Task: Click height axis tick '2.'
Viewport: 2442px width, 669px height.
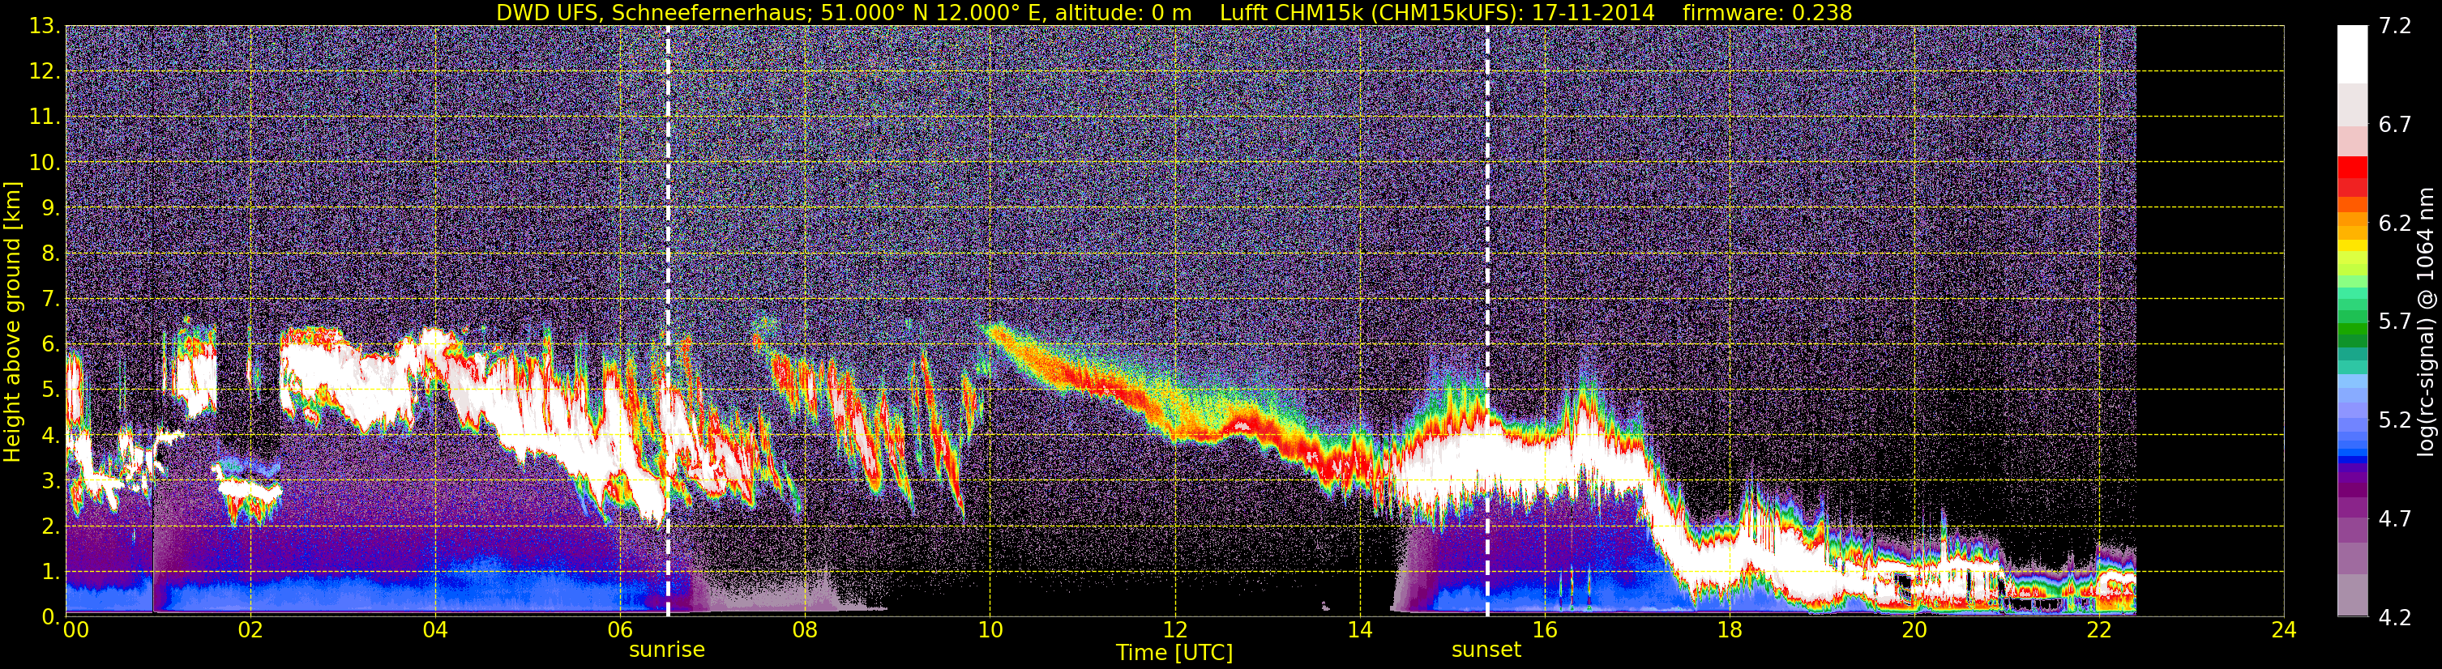Action: click(50, 527)
